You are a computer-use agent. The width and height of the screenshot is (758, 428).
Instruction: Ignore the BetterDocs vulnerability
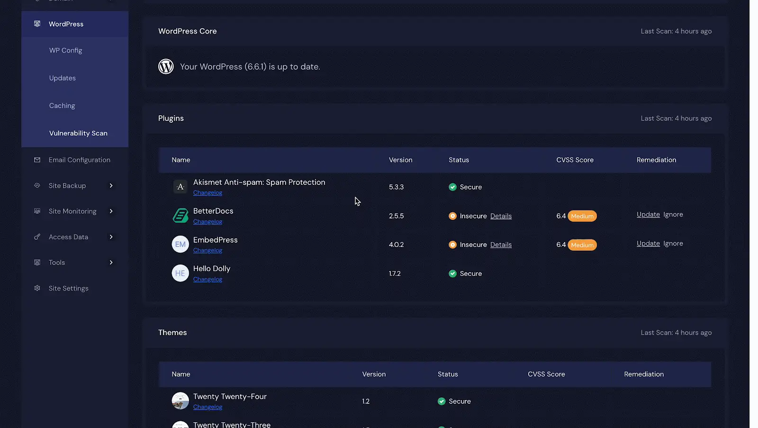pyautogui.click(x=673, y=214)
